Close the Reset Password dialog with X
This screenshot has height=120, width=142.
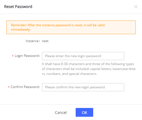[x=136, y=7]
